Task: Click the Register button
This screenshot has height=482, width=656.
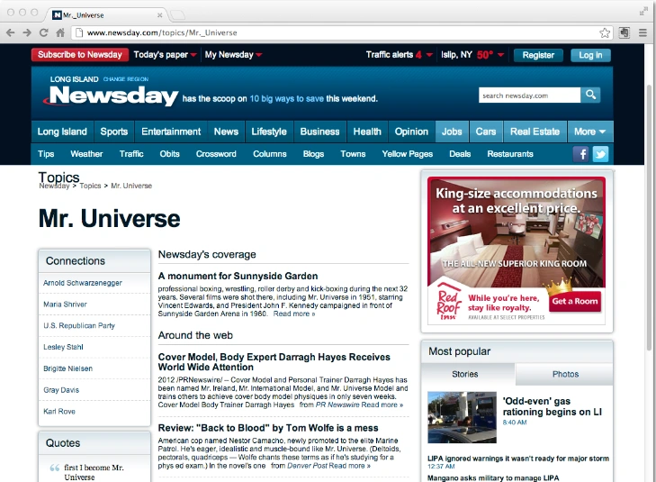Action: [538, 55]
